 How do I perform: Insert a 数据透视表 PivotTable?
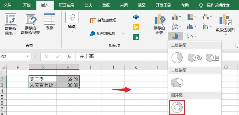pyautogui.click(x=11, y=24)
